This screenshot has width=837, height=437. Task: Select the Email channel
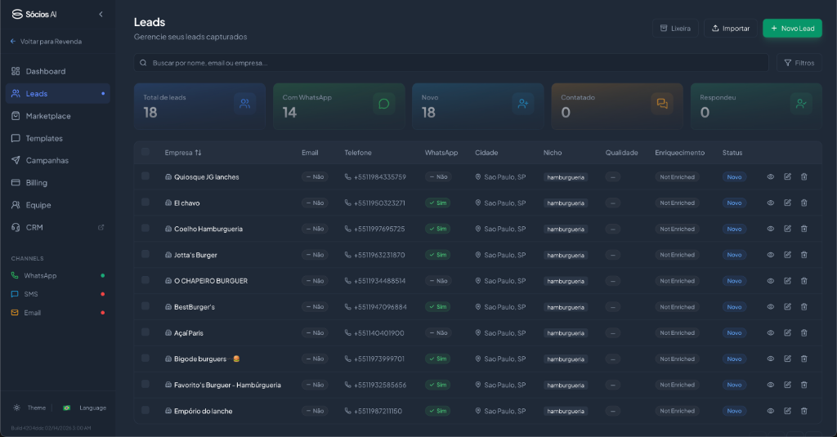tap(58, 313)
